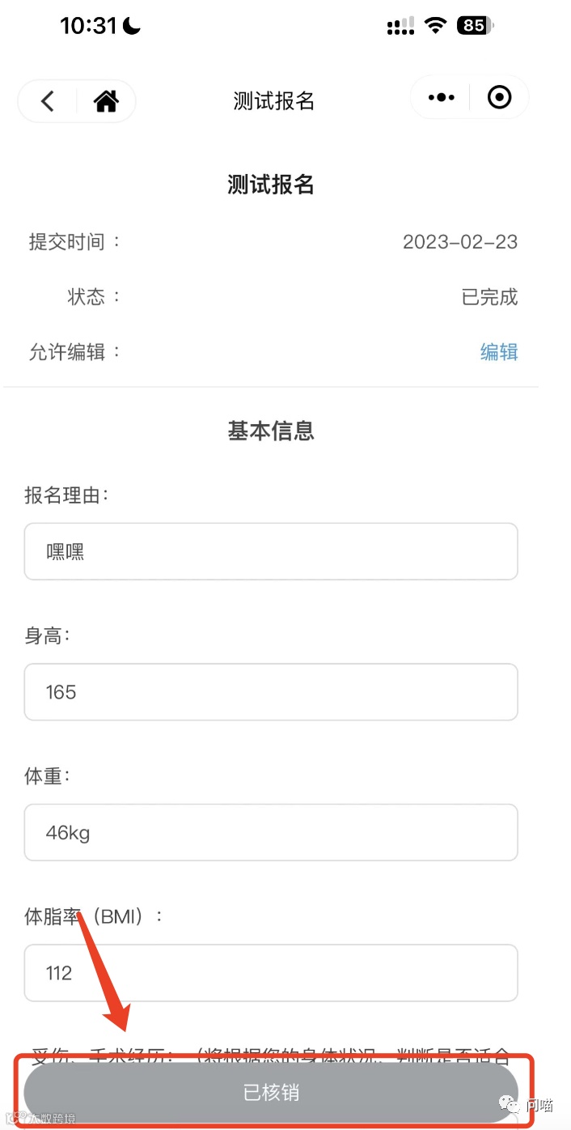Go to home via house icon

click(x=106, y=100)
